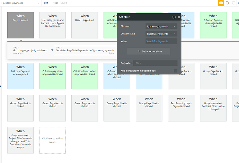239x163 pixels.
Task: Click the undo arrow icon
Action: click(227, 3)
